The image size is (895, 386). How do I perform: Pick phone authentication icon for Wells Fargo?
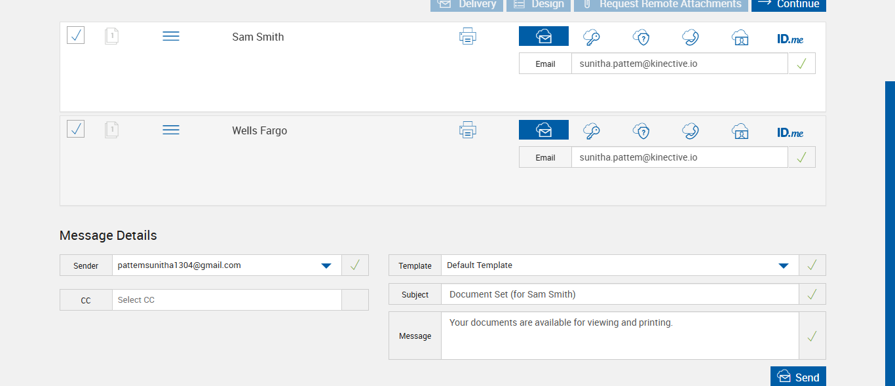[690, 131]
